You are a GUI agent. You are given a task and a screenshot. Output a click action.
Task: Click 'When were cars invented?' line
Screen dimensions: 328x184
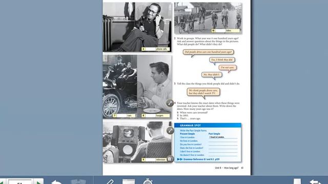(194, 112)
